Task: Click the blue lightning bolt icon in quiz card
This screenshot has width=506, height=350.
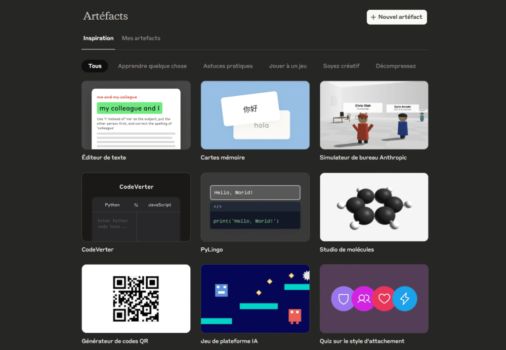Action: coord(405,299)
